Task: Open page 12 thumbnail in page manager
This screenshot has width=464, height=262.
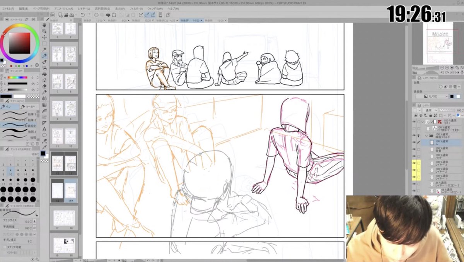Action: pyautogui.click(x=70, y=163)
